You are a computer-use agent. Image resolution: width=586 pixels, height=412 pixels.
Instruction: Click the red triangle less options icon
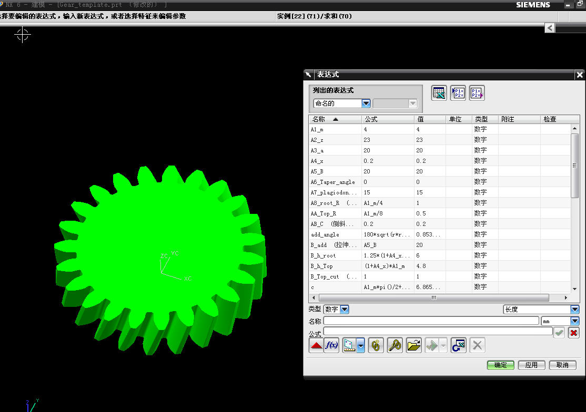[x=316, y=345]
